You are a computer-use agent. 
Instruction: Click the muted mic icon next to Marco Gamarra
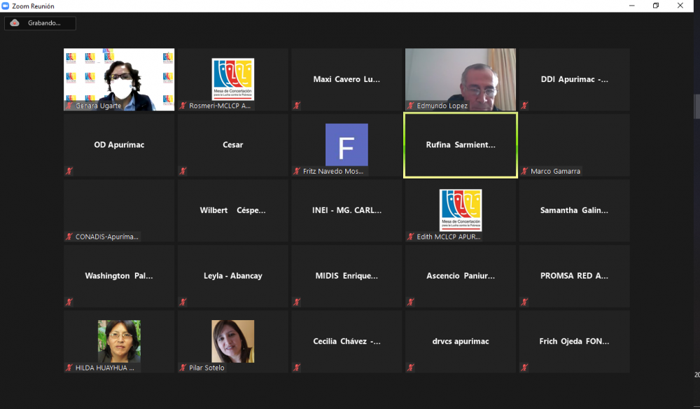click(x=524, y=171)
